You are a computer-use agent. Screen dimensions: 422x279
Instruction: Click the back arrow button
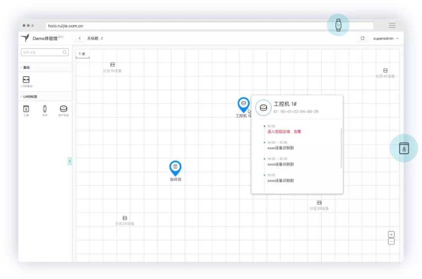coord(80,38)
